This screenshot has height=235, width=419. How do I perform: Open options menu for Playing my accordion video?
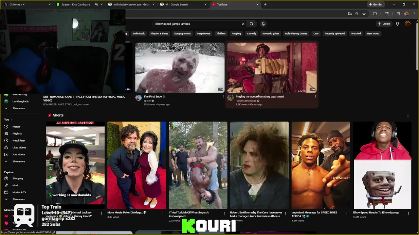315,97
